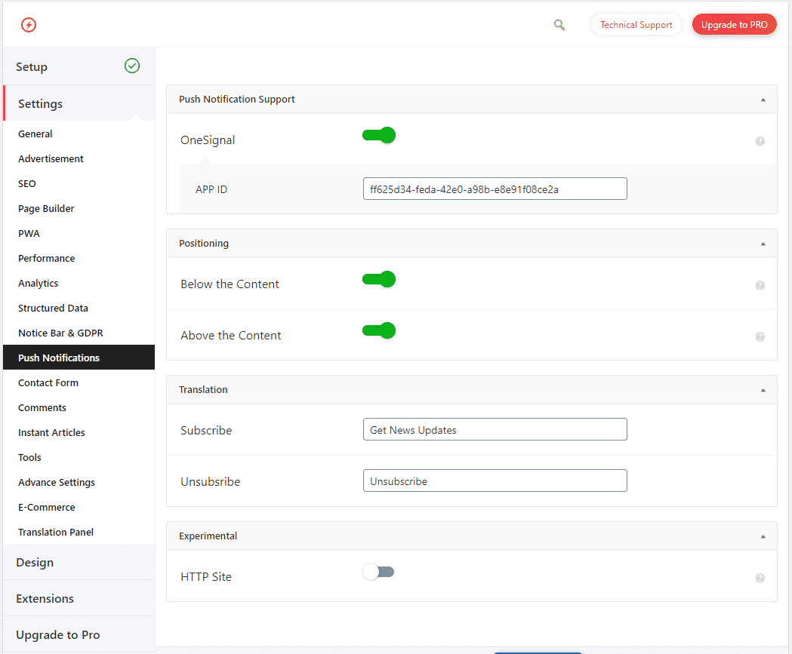
Task: Open Page Builder settings
Action: tap(47, 208)
